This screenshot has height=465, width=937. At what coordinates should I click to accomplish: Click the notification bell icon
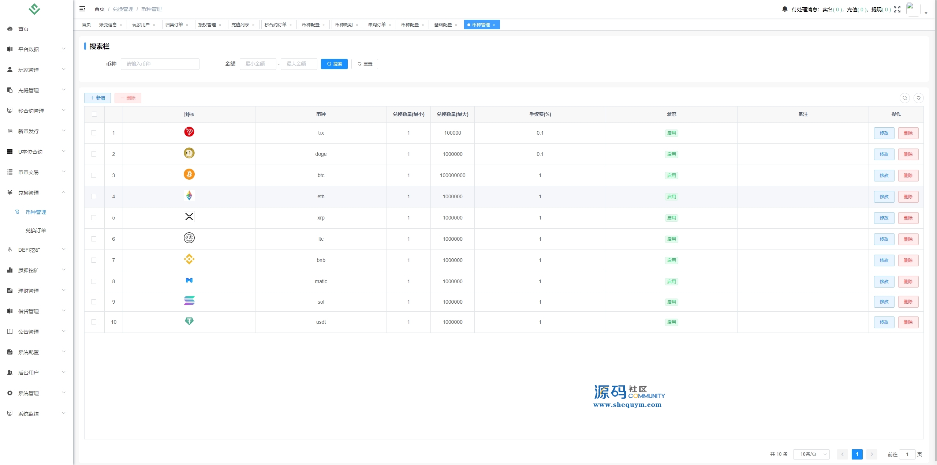pyautogui.click(x=785, y=9)
